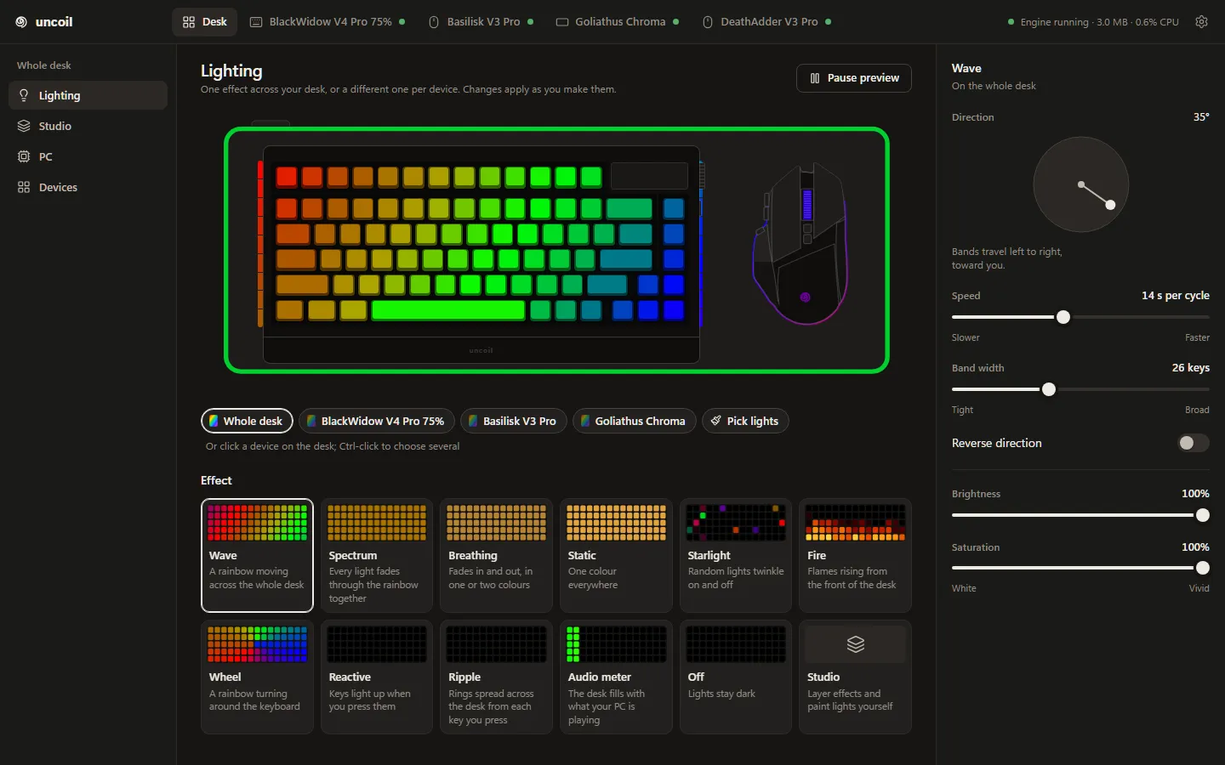Select the Basilisk V3 Pro scope chip
The height and width of the screenshot is (765, 1225).
tap(514, 421)
